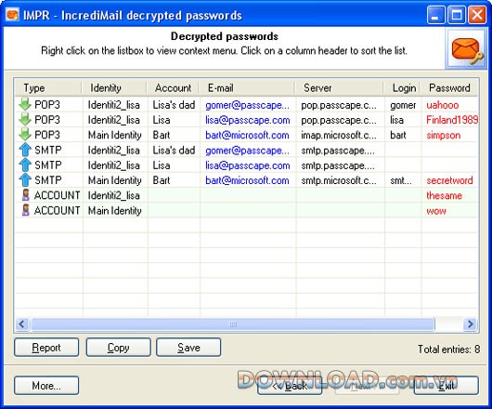Select the password 'simpson' cell
492x409 pixels.
pyautogui.click(x=444, y=135)
